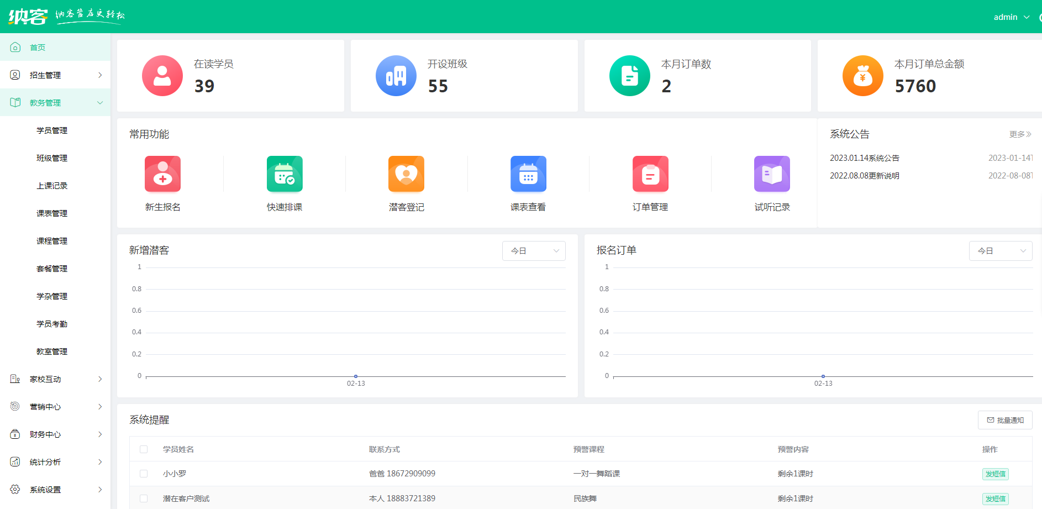This screenshot has width=1042, height=509.
Task: Open the 今日 dropdown in 报名订单 panel
Action: point(1001,250)
